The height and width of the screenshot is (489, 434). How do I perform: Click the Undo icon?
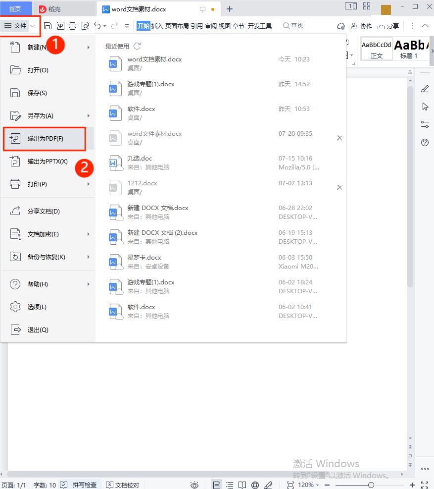click(97, 25)
